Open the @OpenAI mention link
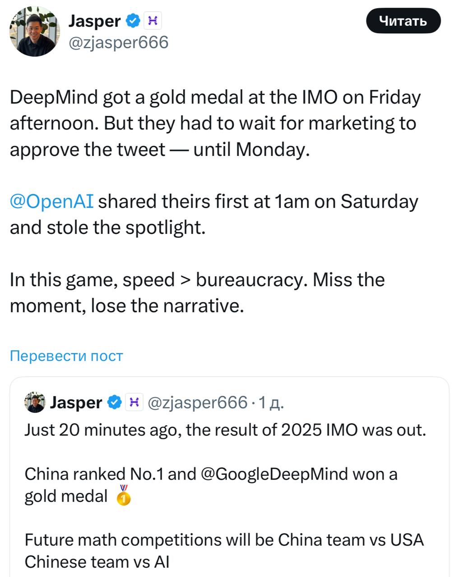This screenshot has height=577, width=459. 51,201
